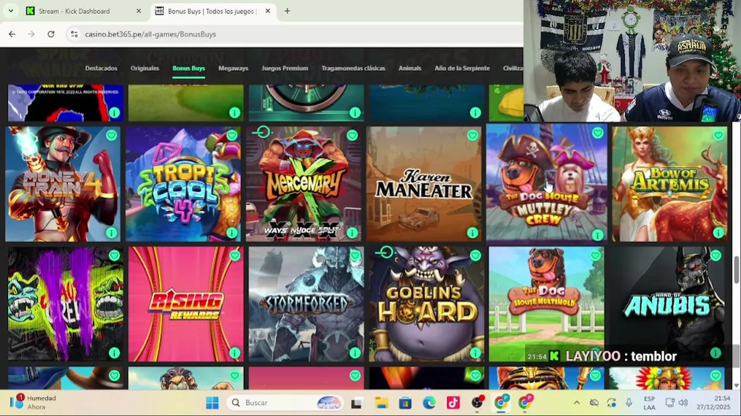
Task: Toggle favorite heart on Dog House Multihold
Action: 595,255
